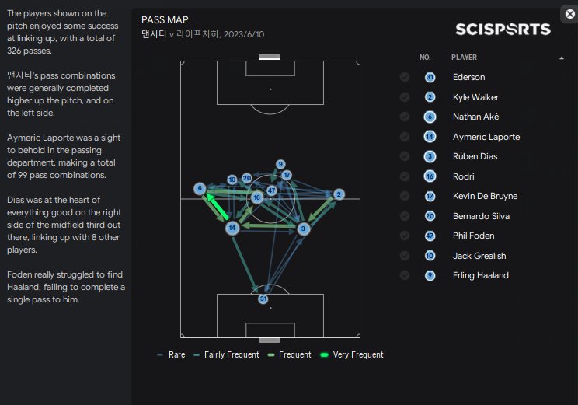The image size is (578, 405).
Task: Sort the list by the PLAYER column header
Action: pos(464,58)
